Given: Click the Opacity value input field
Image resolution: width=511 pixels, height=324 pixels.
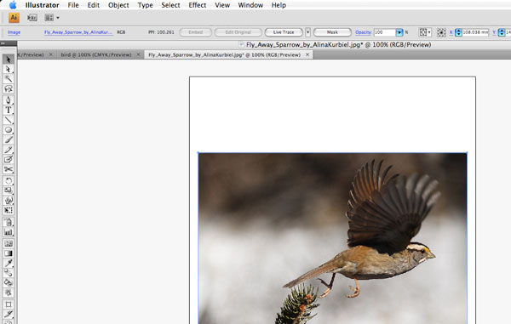Looking at the screenshot, I should pos(385,32).
